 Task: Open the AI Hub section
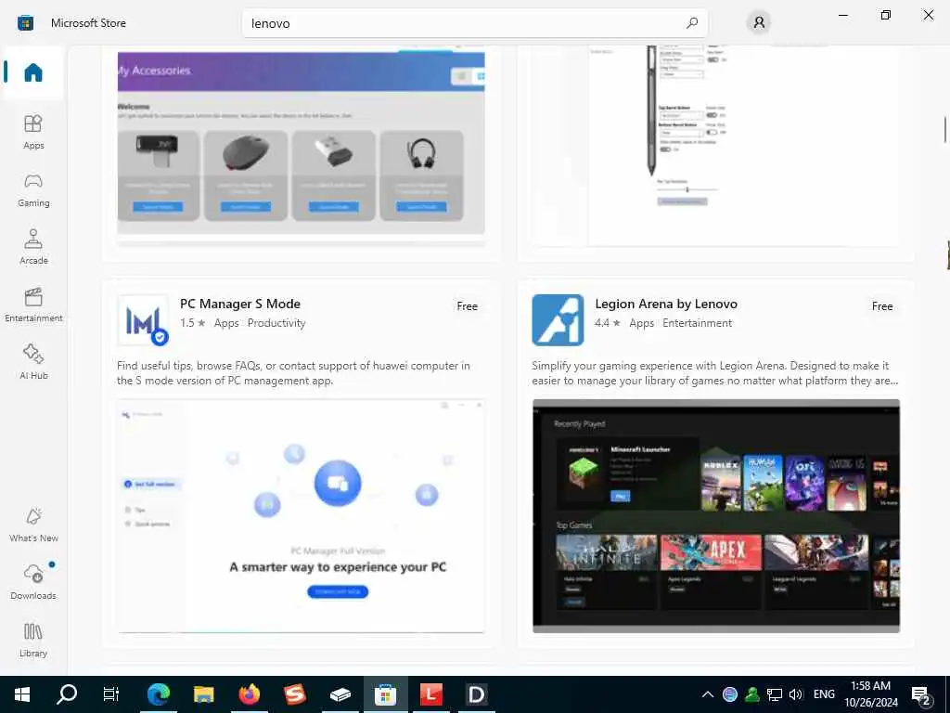coord(33,362)
